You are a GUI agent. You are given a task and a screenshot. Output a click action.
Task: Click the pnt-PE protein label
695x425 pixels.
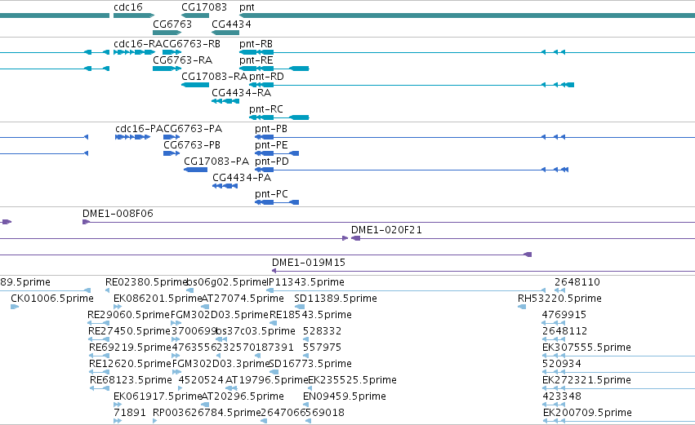[x=271, y=145]
